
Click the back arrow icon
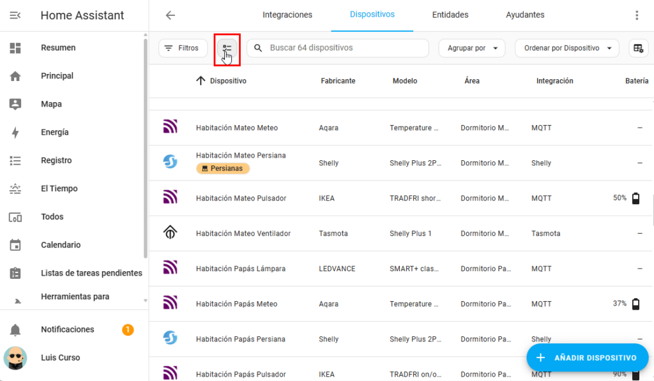point(170,15)
